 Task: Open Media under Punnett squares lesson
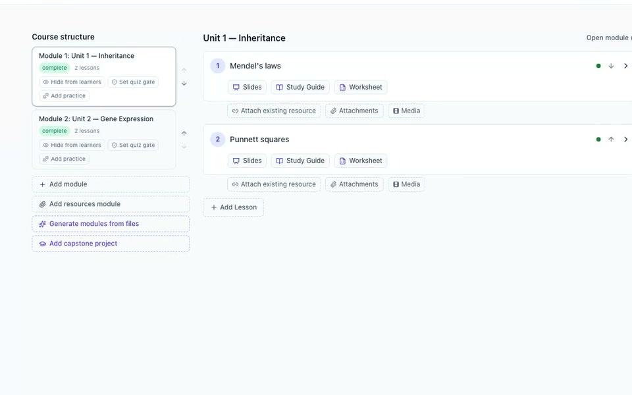(x=406, y=184)
